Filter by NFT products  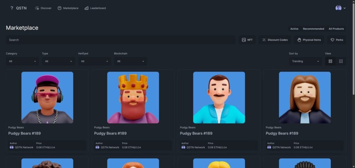pyautogui.click(x=247, y=40)
